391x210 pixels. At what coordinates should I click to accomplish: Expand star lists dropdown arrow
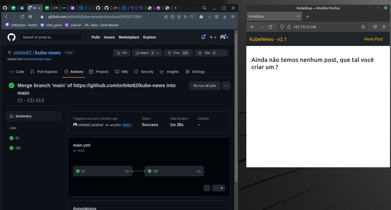point(224,53)
